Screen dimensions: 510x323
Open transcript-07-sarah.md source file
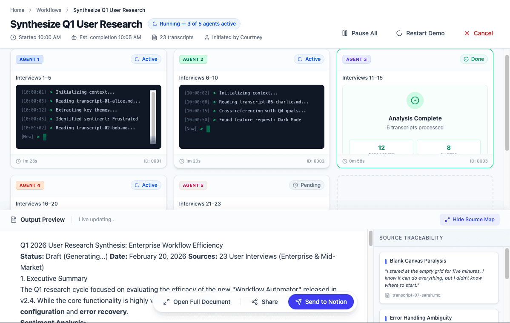[416, 295]
